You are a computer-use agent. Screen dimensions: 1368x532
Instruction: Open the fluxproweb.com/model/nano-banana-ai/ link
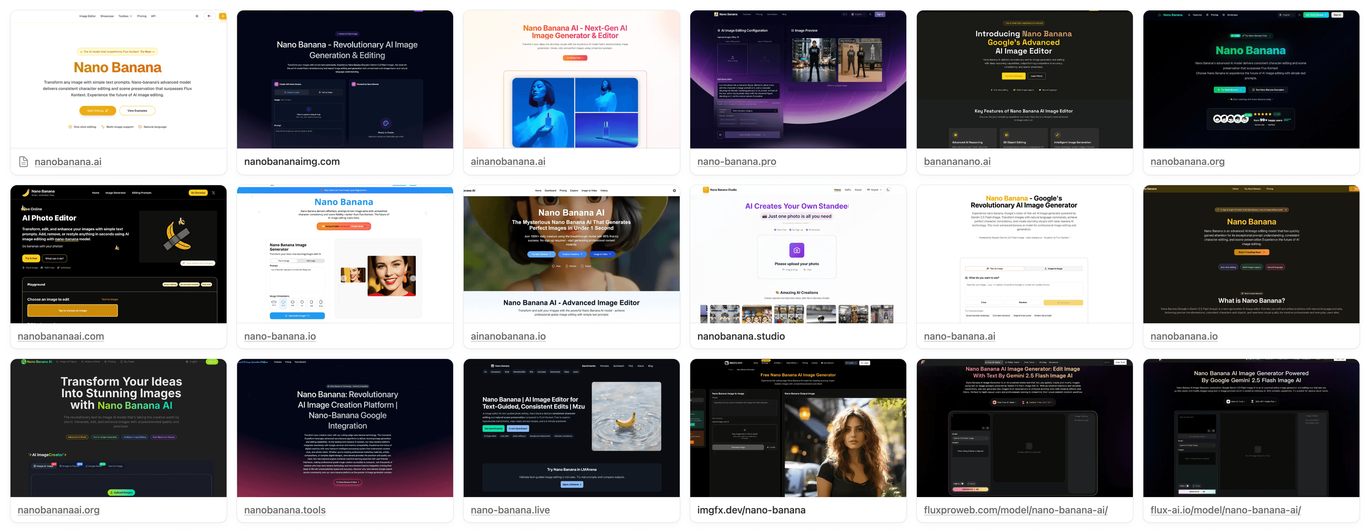click(1015, 510)
